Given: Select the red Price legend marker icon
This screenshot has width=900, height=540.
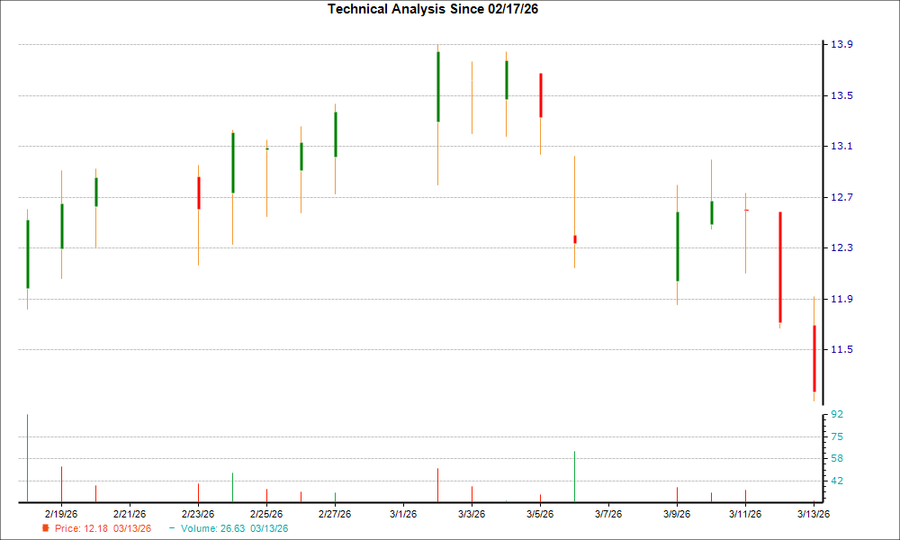Looking at the screenshot, I should tap(44, 529).
